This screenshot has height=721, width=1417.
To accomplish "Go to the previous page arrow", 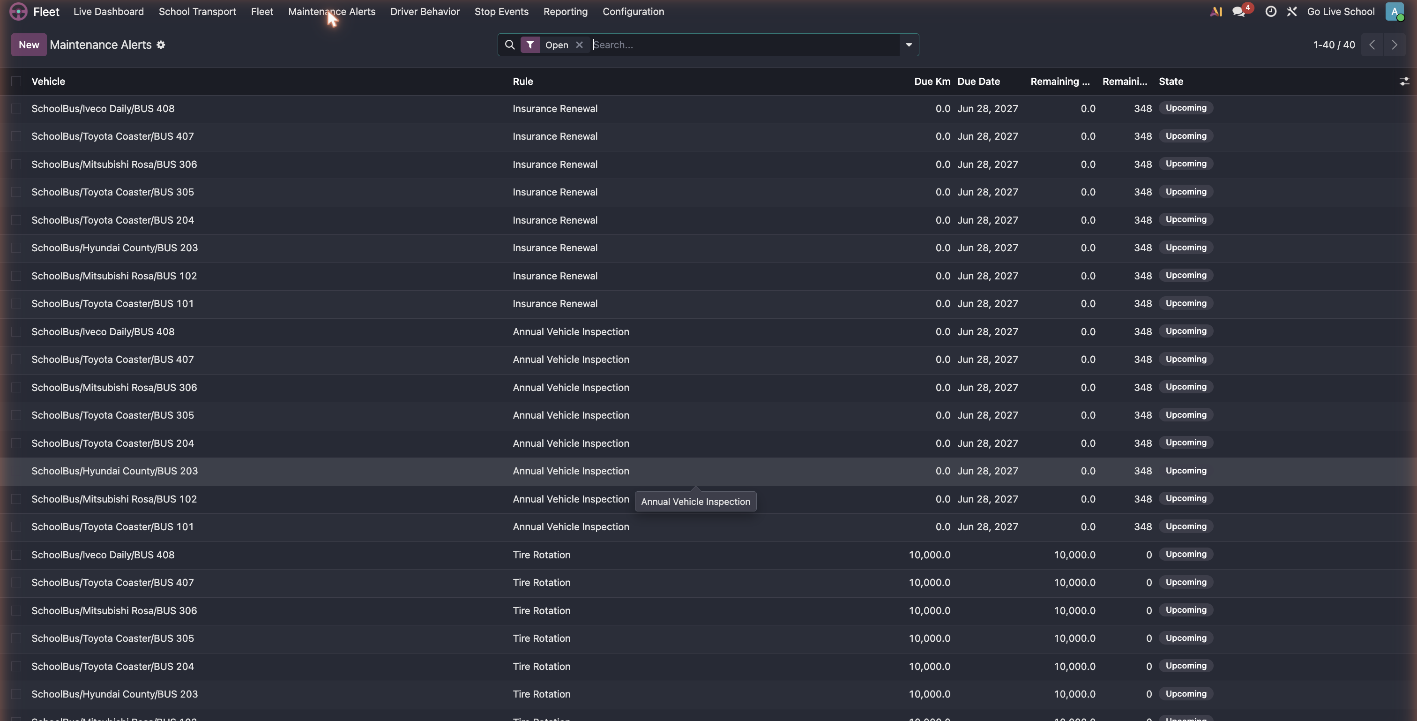I will point(1372,45).
